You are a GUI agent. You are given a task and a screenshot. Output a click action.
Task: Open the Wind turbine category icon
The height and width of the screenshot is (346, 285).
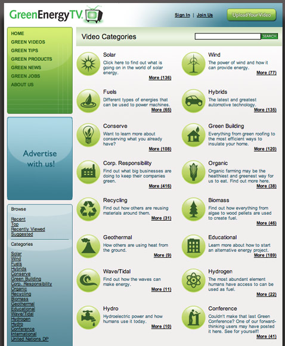coord(193,64)
